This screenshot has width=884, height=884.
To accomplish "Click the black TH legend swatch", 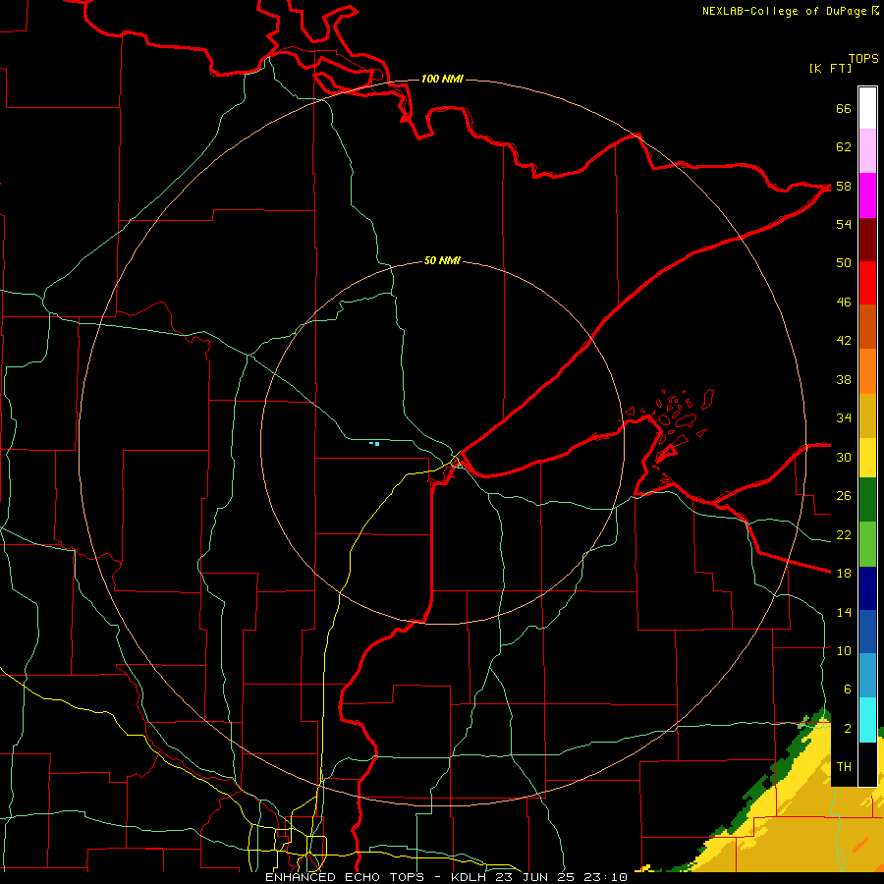I will coord(867,764).
